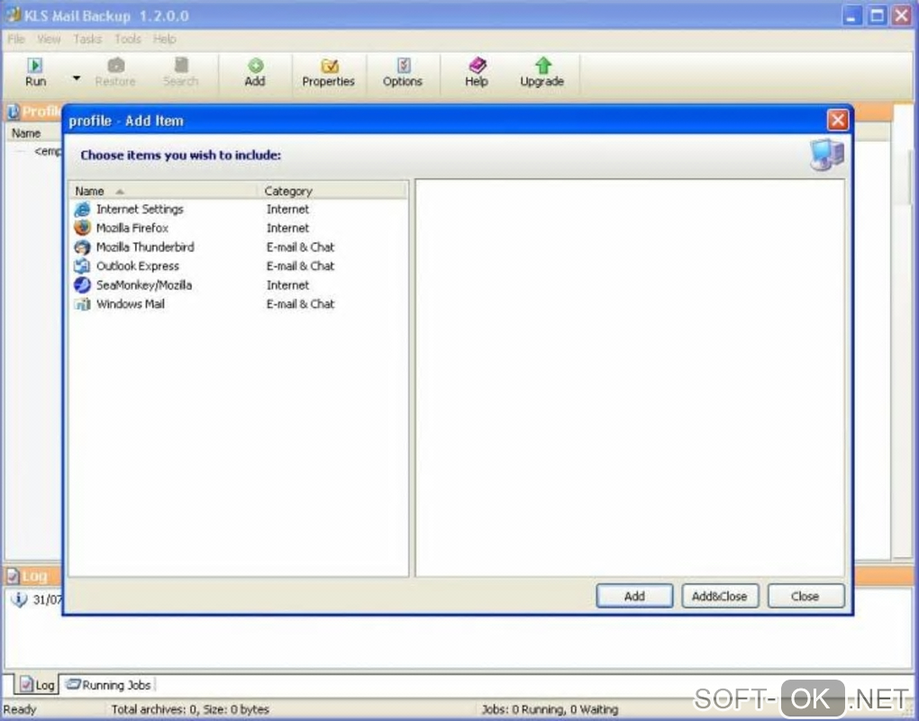The height and width of the screenshot is (721, 919).
Task: Click the Log panel header icon
Action: click(x=13, y=576)
